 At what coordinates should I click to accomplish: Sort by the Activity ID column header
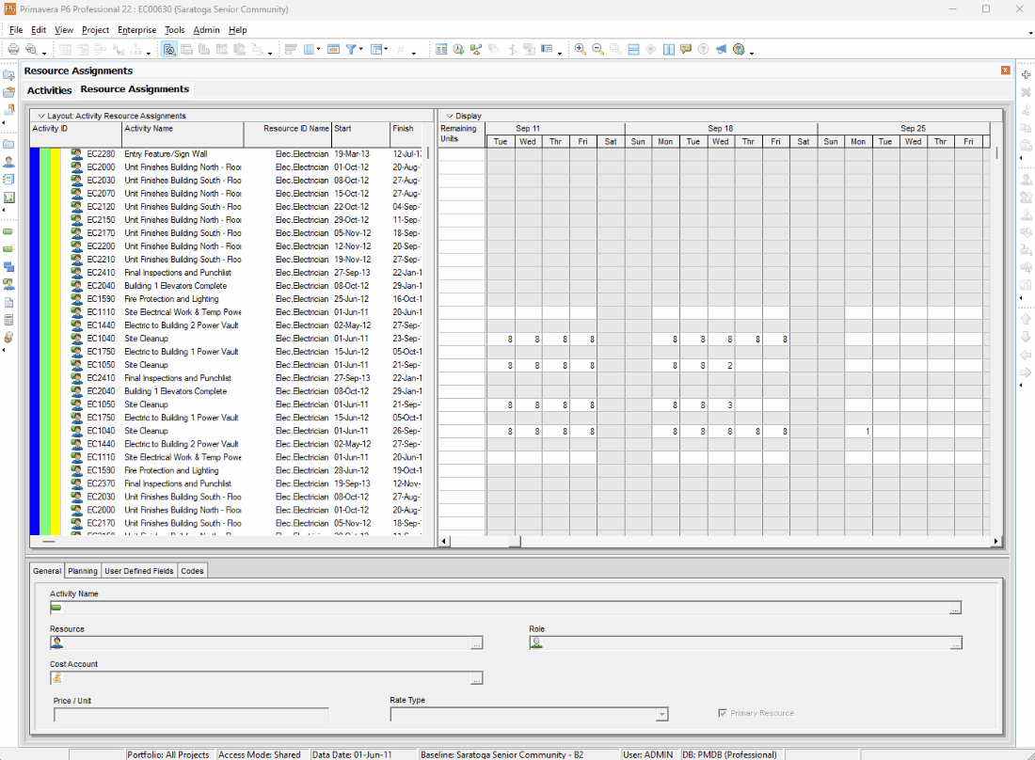point(76,135)
